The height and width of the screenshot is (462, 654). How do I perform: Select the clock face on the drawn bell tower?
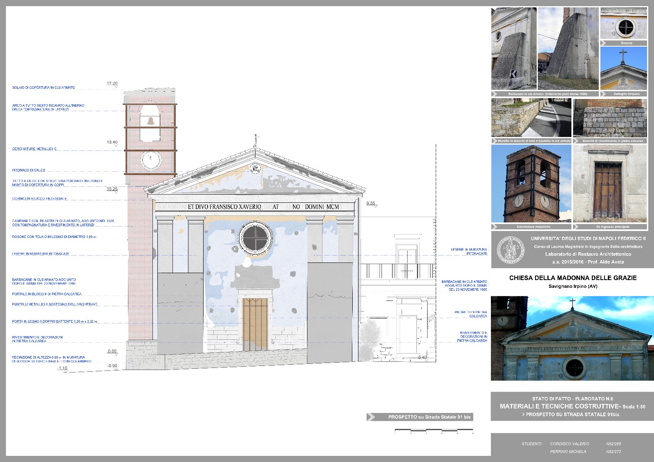tap(151, 159)
